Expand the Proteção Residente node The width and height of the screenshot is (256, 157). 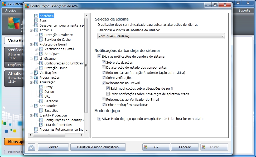tap(36, 35)
